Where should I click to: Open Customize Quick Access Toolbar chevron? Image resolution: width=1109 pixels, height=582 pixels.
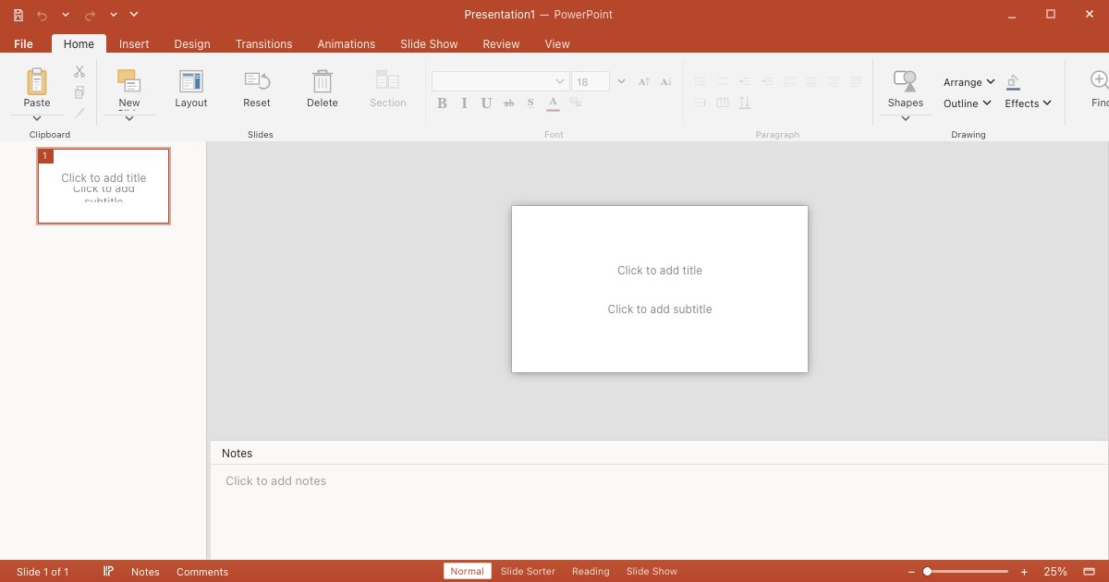[134, 15]
